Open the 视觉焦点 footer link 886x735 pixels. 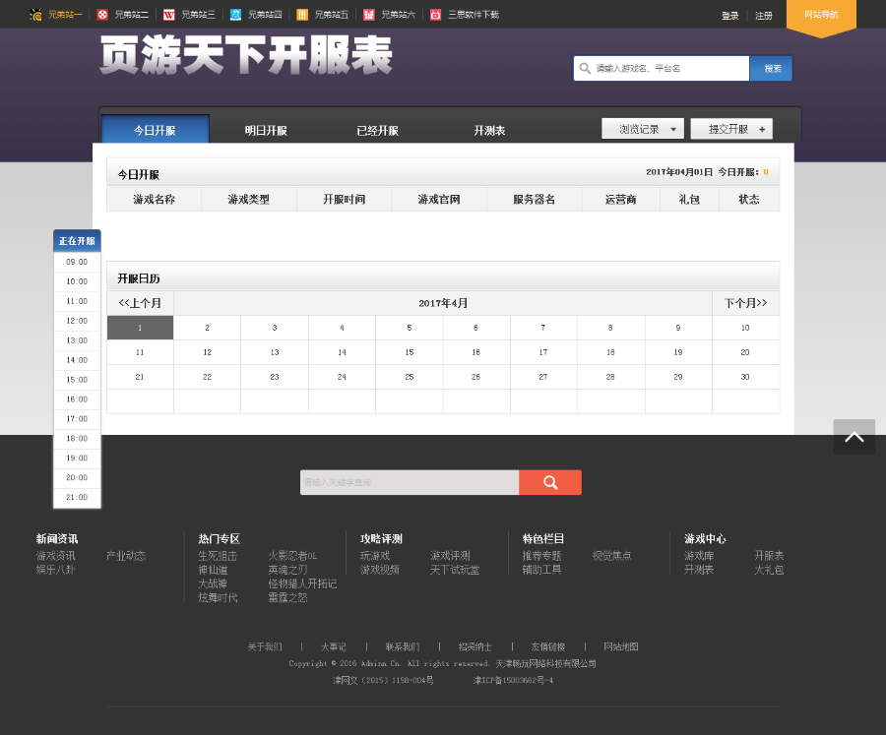[612, 556]
